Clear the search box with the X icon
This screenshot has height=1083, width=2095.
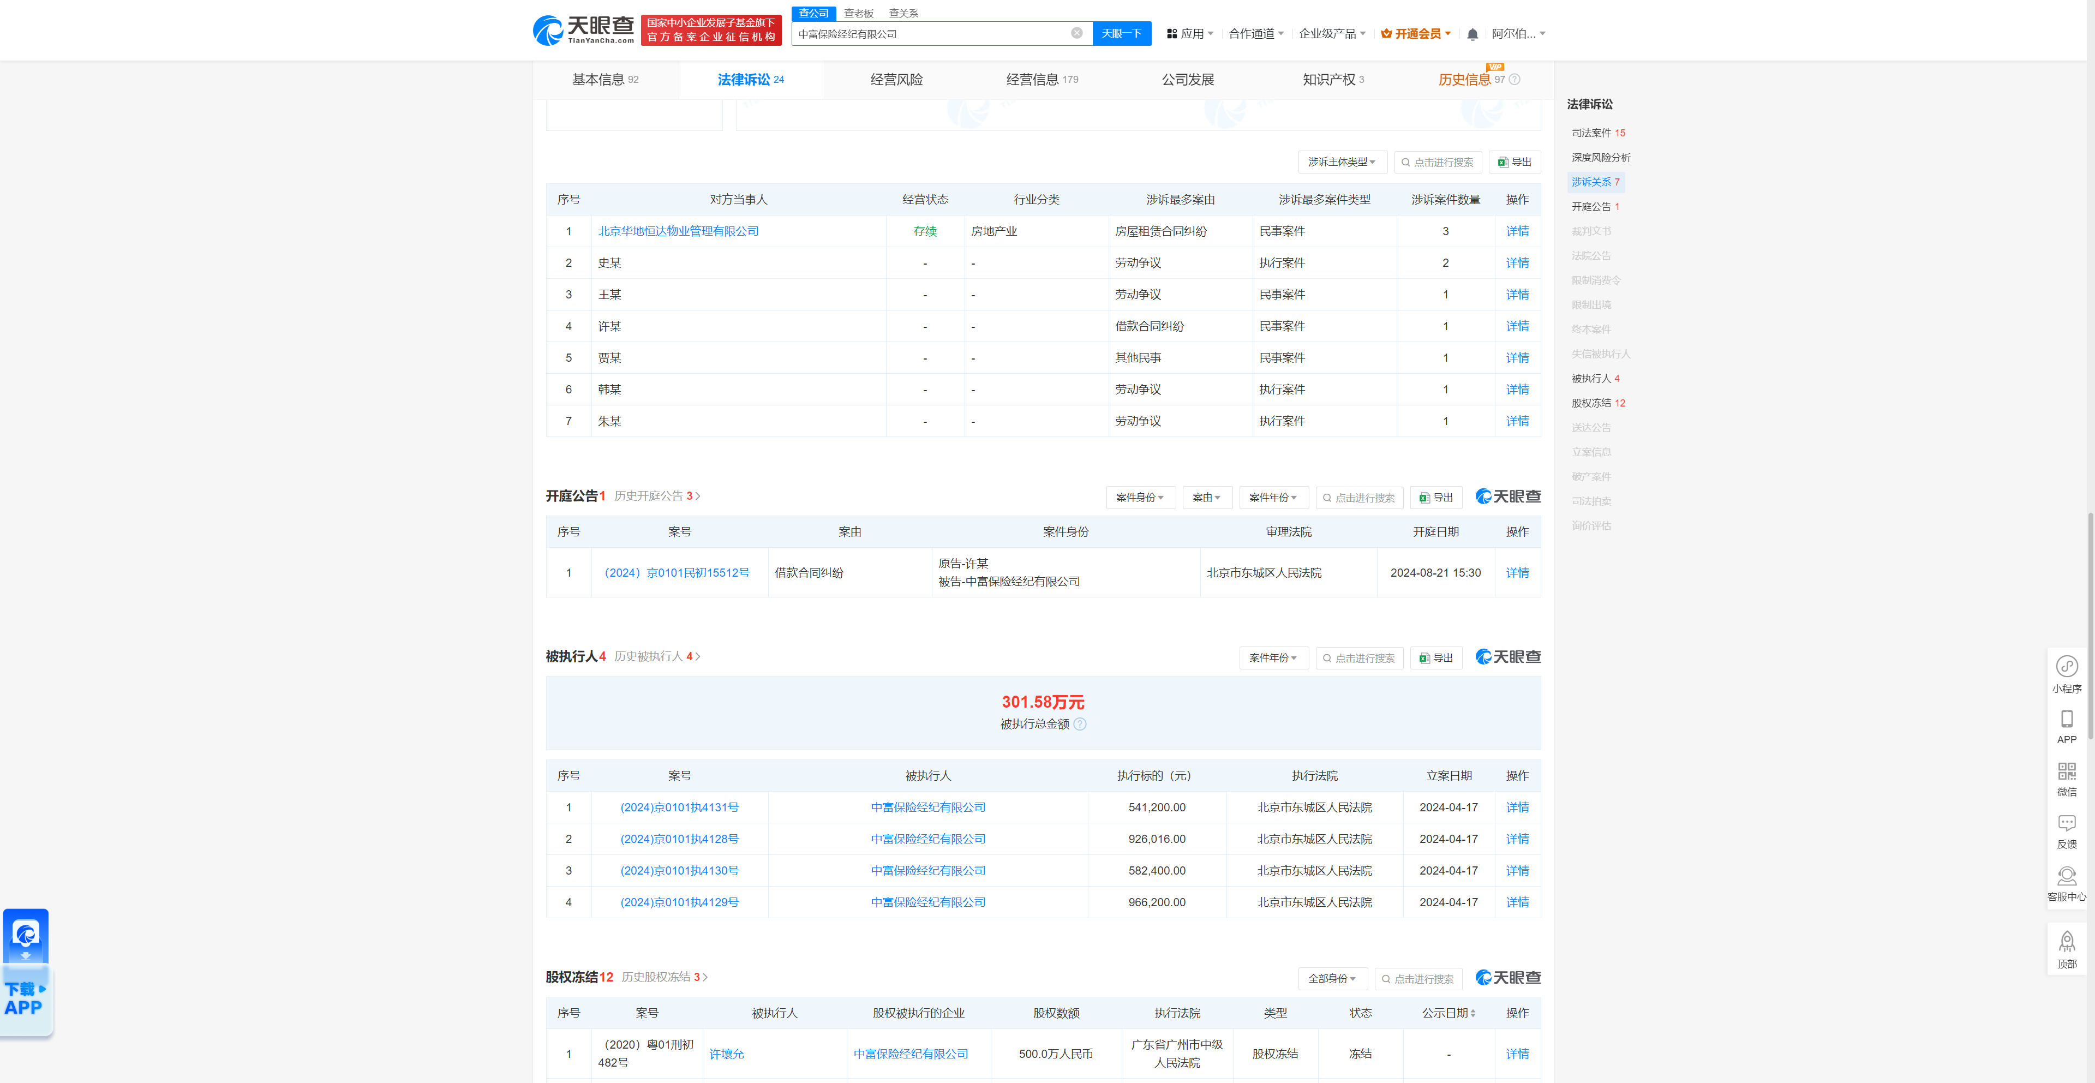click(x=1077, y=33)
